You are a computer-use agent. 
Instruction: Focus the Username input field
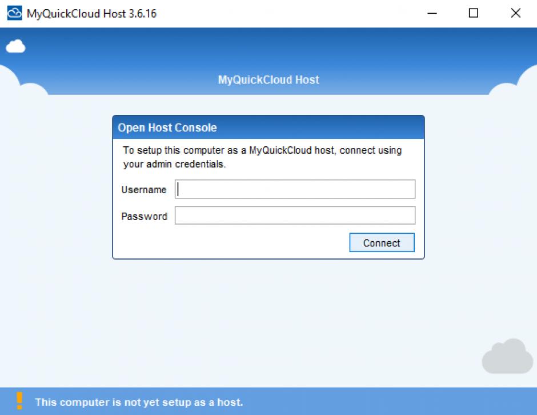click(295, 189)
